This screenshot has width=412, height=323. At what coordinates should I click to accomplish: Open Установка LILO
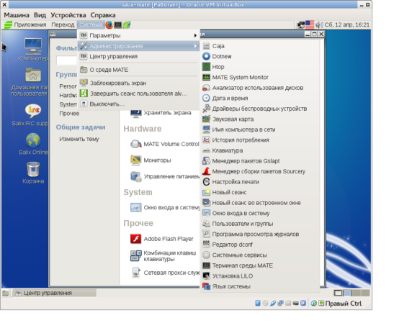tap(259, 276)
